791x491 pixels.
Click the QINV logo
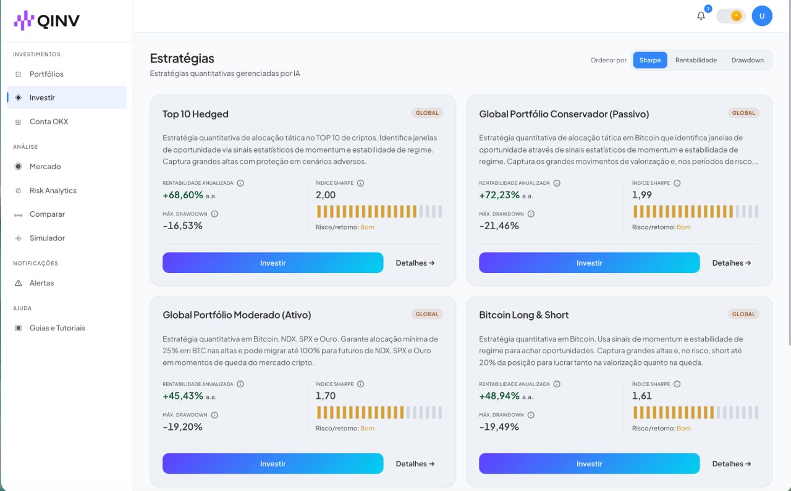(x=47, y=21)
